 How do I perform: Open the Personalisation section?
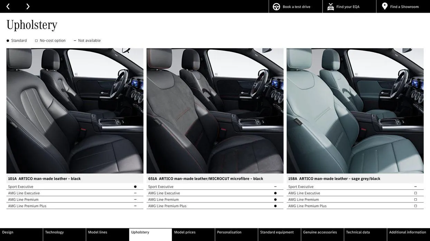coord(229,232)
